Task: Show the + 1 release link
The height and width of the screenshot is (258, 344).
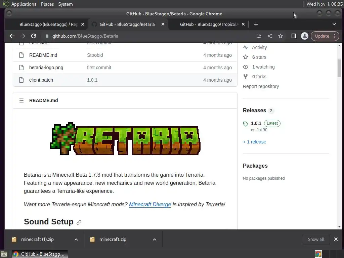Action: tap(255, 142)
